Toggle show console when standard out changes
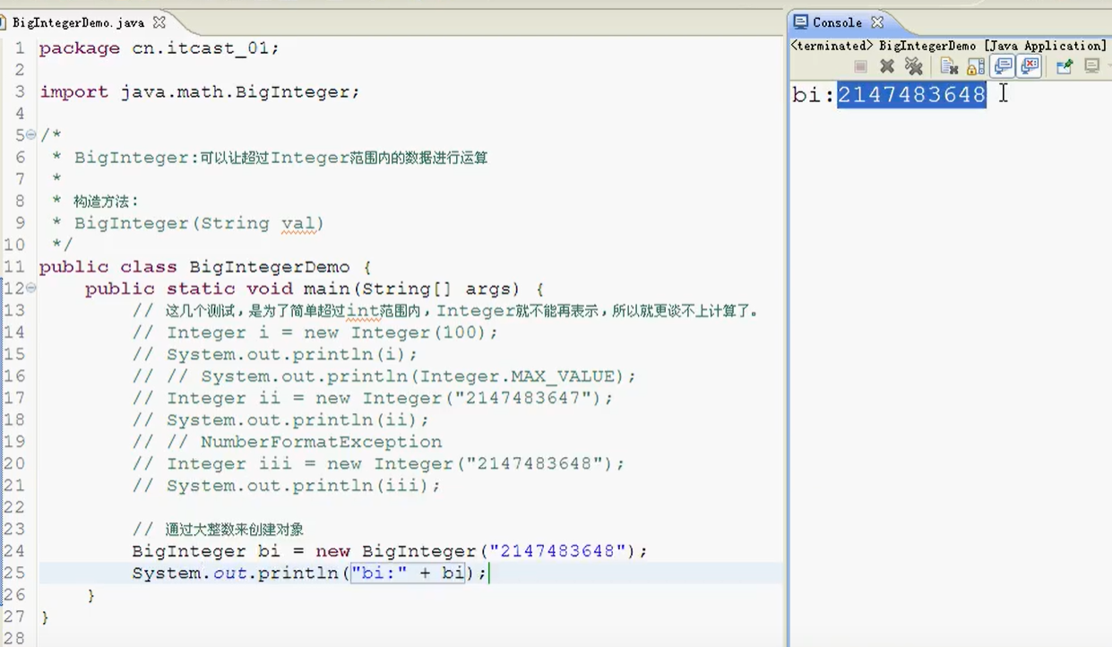 [1004, 65]
